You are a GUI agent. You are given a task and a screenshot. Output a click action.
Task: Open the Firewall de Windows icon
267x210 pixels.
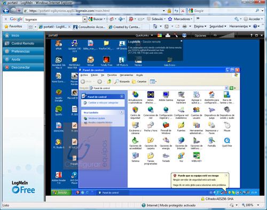click(166, 127)
